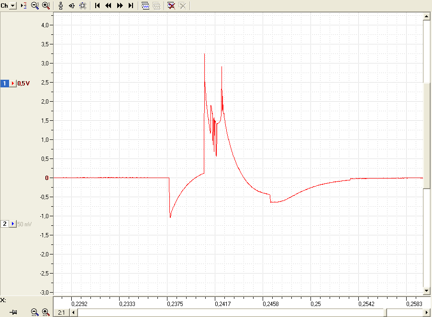Expand the channel 2 blue arrow

point(13,224)
